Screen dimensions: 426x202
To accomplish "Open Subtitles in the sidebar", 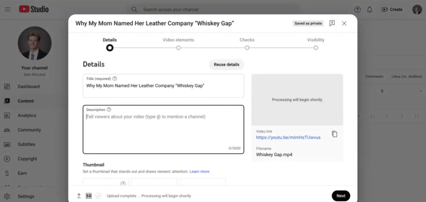I will (x=26, y=145).
